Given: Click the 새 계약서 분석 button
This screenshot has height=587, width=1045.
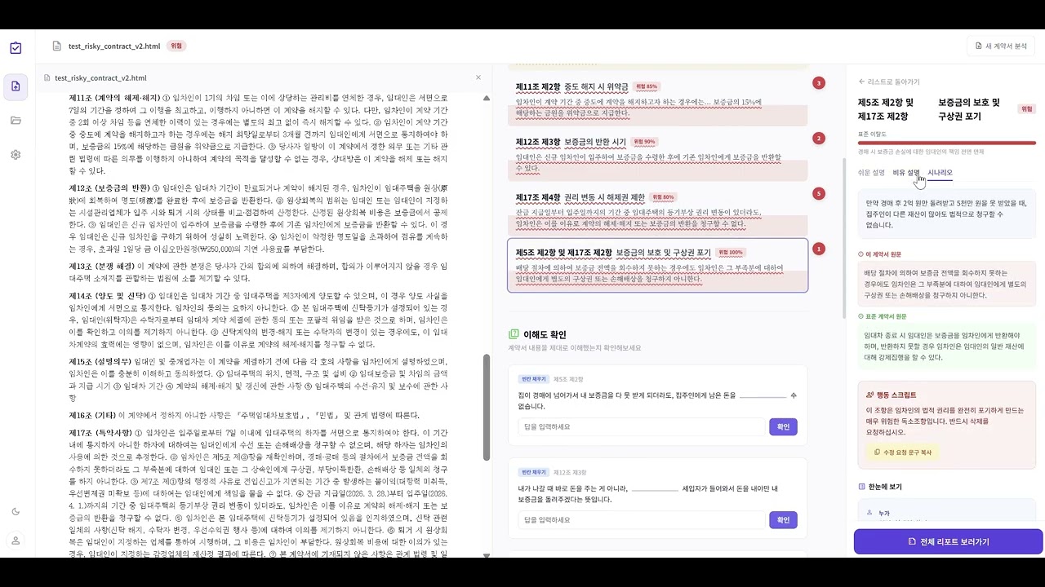Looking at the screenshot, I should coord(1000,46).
